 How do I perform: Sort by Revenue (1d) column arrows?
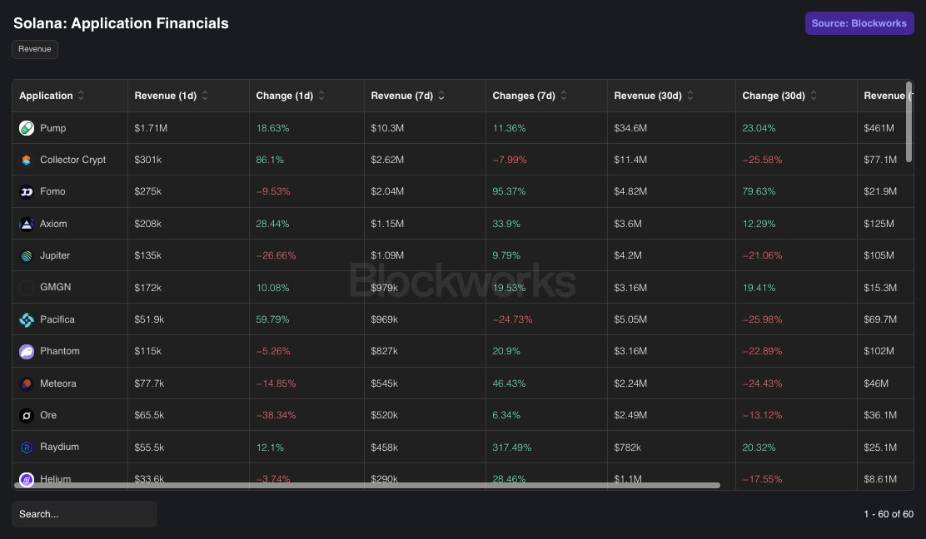point(205,96)
